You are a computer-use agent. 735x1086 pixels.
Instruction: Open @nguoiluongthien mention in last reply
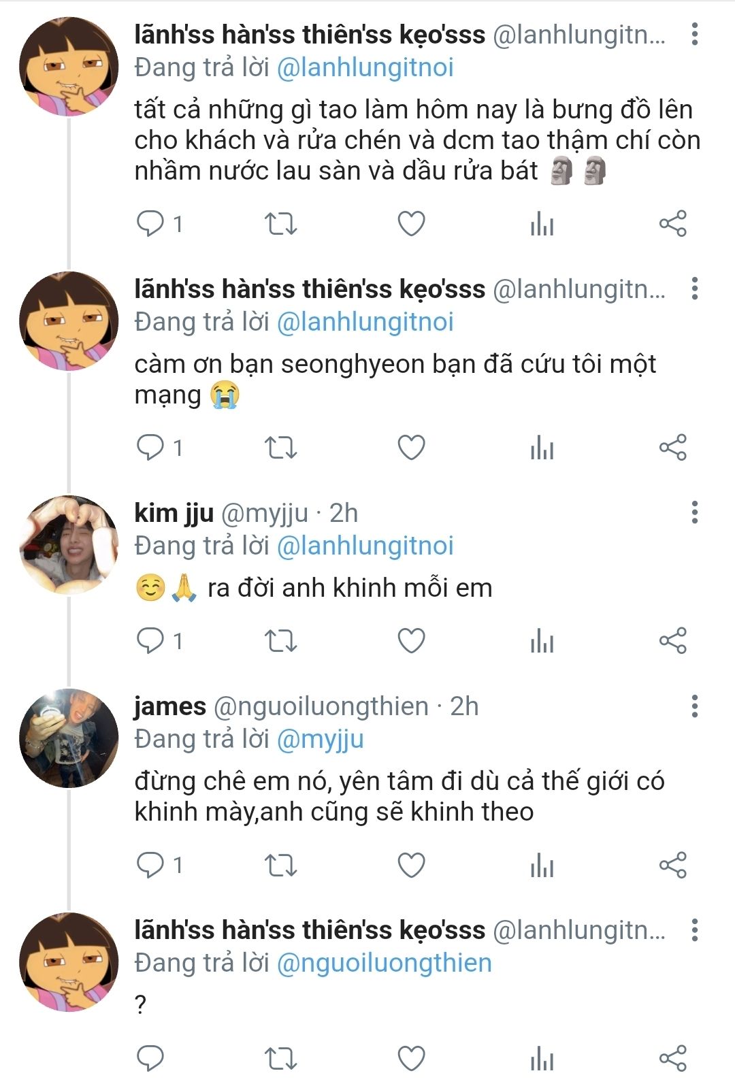384,963
